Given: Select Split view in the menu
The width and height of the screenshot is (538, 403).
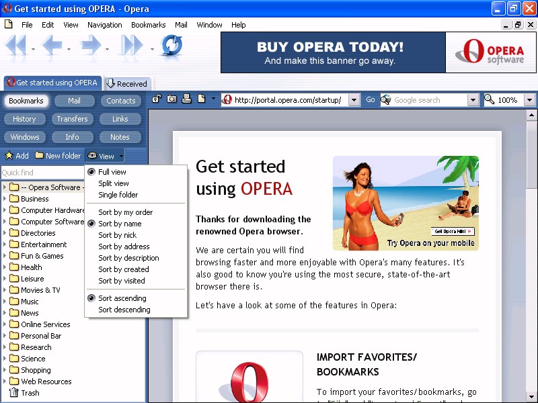Looking at the screenshot, I should 137,183.
